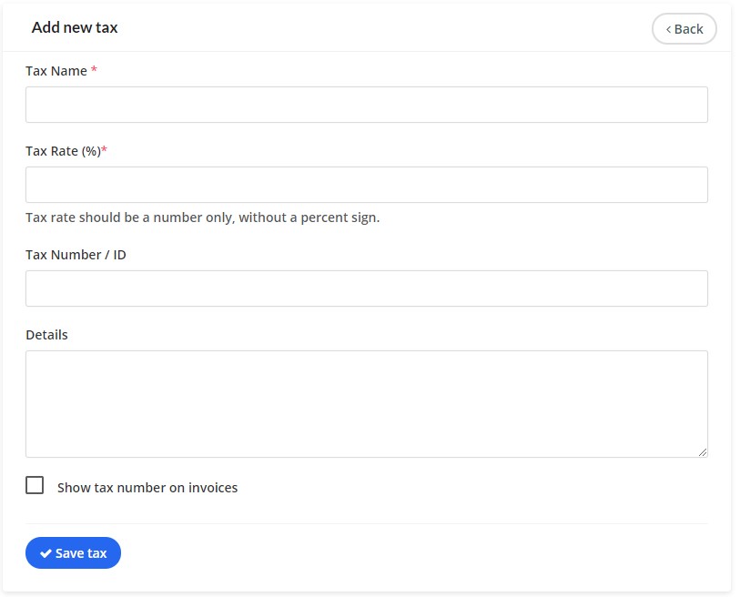This screenshot has height=597, width=740.
Task: Focus the Tax Name input field
Action: [366, 105]
